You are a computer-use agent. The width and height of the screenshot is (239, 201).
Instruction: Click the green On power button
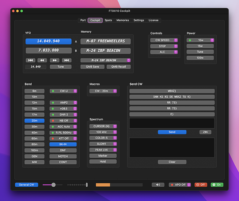[217, 185]
